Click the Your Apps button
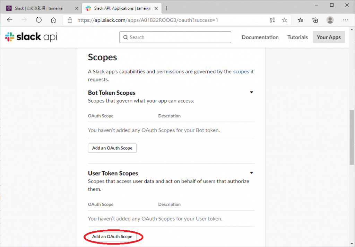The width and height of the screenshot is (355, 247). pos(329,37)
